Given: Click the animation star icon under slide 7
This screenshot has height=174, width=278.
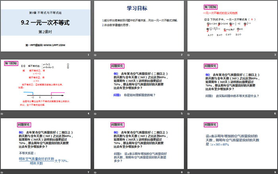Looking at the screenshot, I should (x=2, y=172).
